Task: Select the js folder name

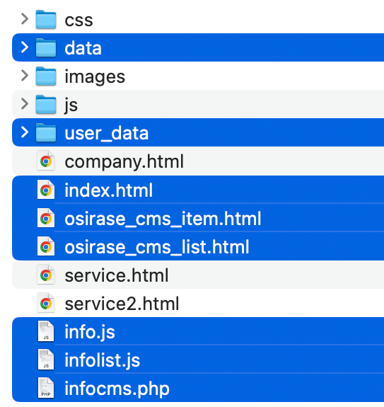Action: 71,105
